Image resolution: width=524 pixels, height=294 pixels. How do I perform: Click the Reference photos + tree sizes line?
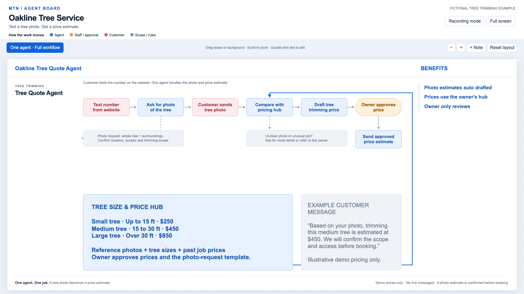(158, 250)
